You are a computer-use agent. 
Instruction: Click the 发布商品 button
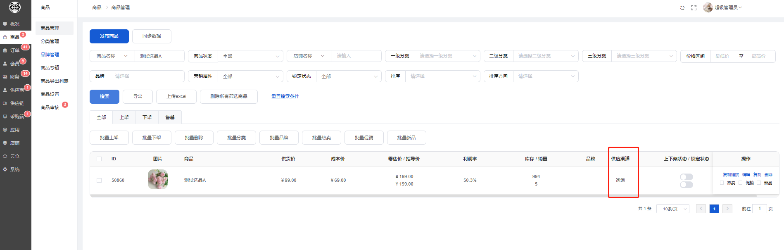(x=109, y=36)
